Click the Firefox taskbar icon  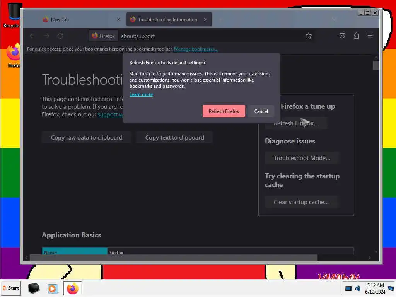(72, 288)
